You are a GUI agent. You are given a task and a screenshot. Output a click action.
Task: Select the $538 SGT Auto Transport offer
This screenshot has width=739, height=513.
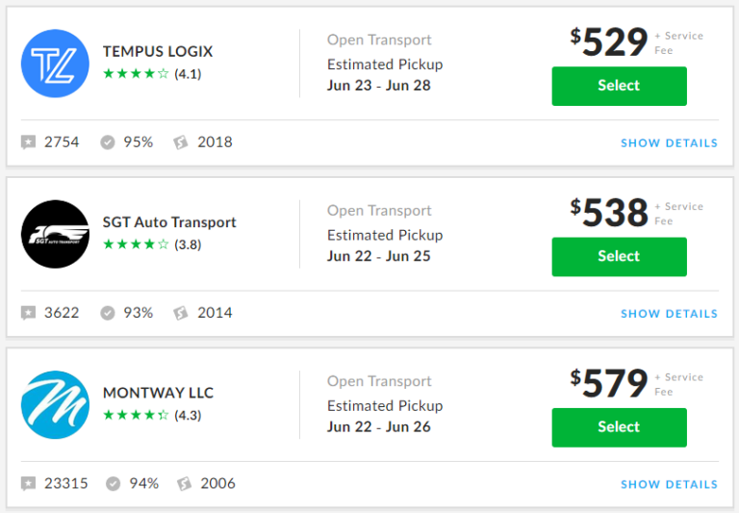click(x=620, y=256)
